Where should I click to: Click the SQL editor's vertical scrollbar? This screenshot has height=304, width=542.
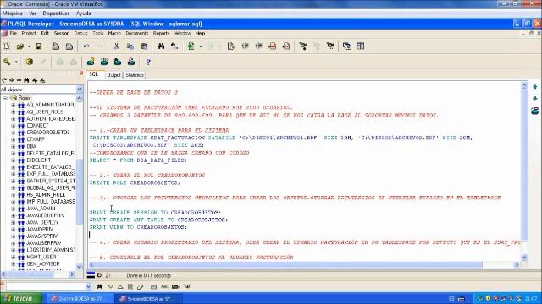tap(524, 171)
